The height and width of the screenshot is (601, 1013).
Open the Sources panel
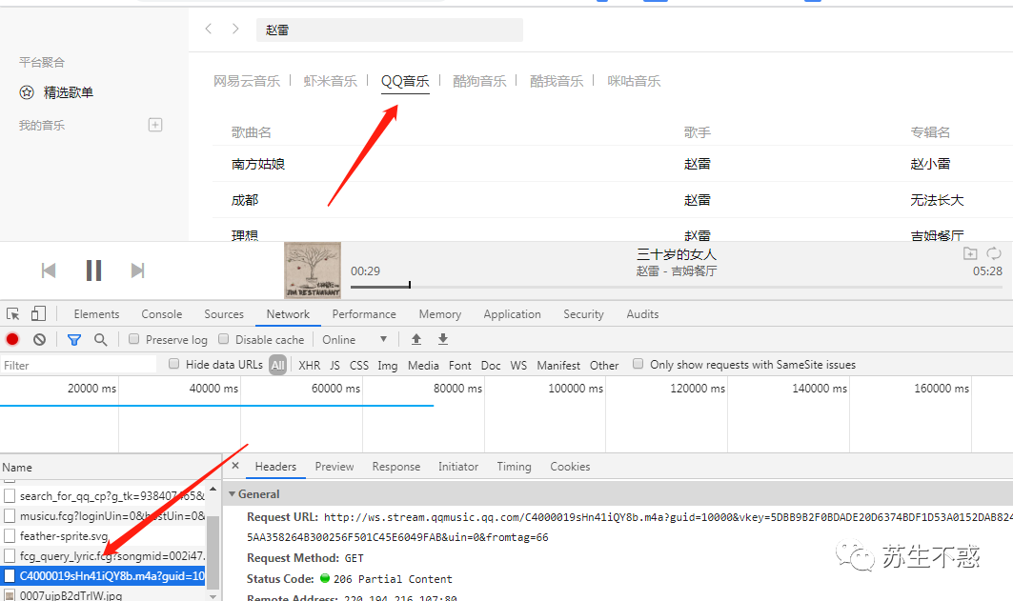pos(224,314)
